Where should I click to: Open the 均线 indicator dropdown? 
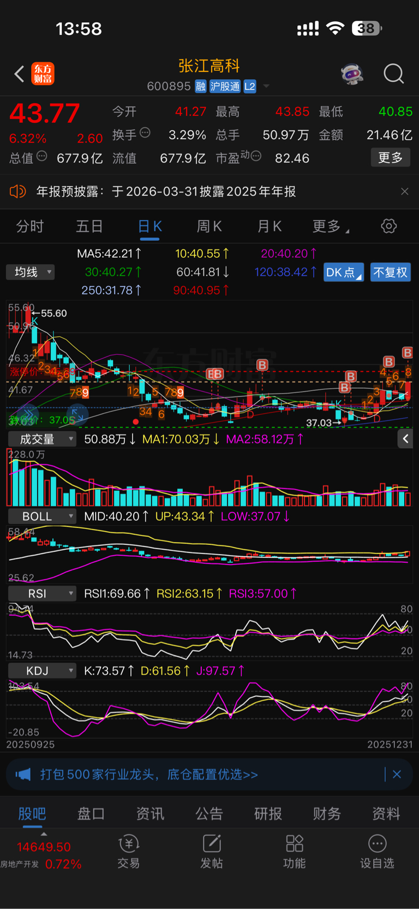click(x=31, y=272)
